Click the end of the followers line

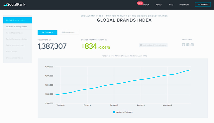pyautogui.click(x=191, y=70)
